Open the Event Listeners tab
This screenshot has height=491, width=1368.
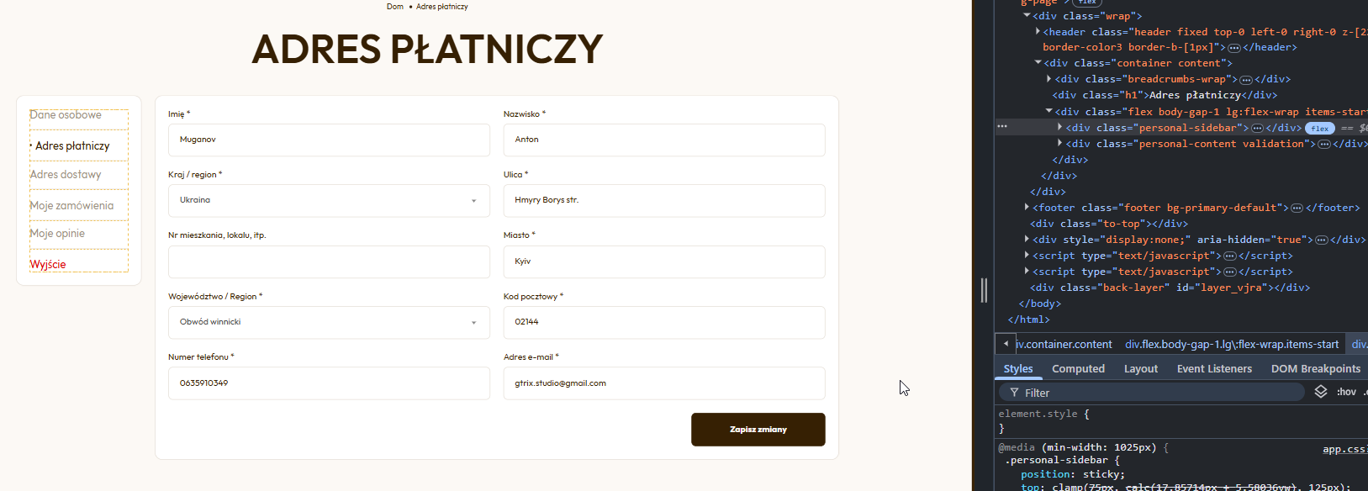1213,369
